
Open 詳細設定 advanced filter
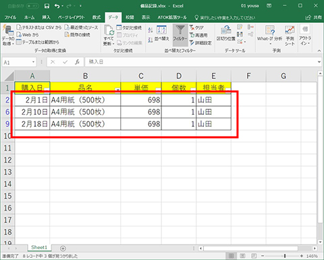(x=200, y=43)
